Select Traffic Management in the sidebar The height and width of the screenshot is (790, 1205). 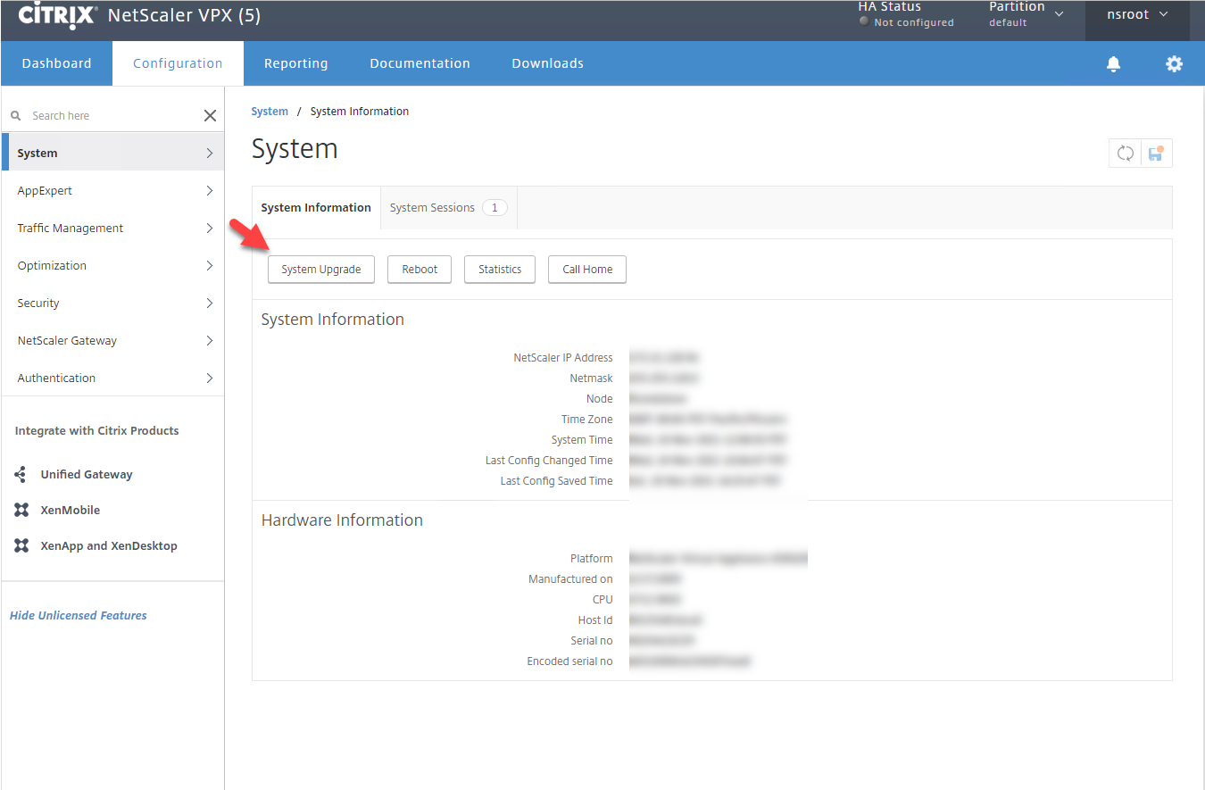click(x=113, y=228)
